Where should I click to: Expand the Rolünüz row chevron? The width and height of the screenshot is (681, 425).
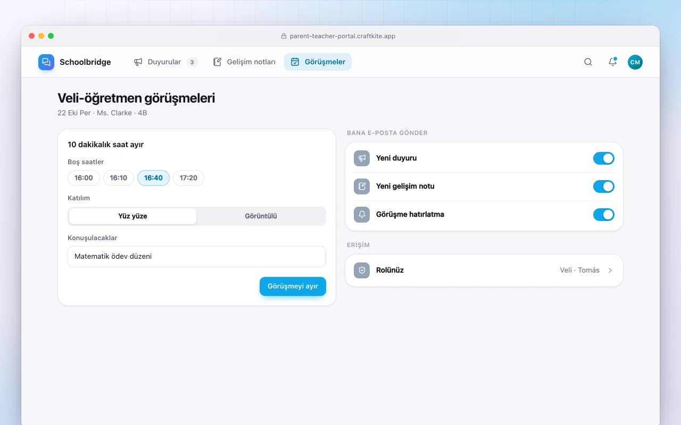(610, 270)
